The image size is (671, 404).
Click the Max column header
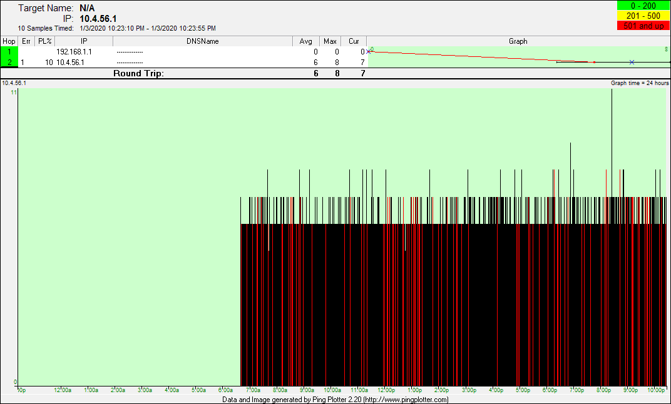tap(330, 41)
